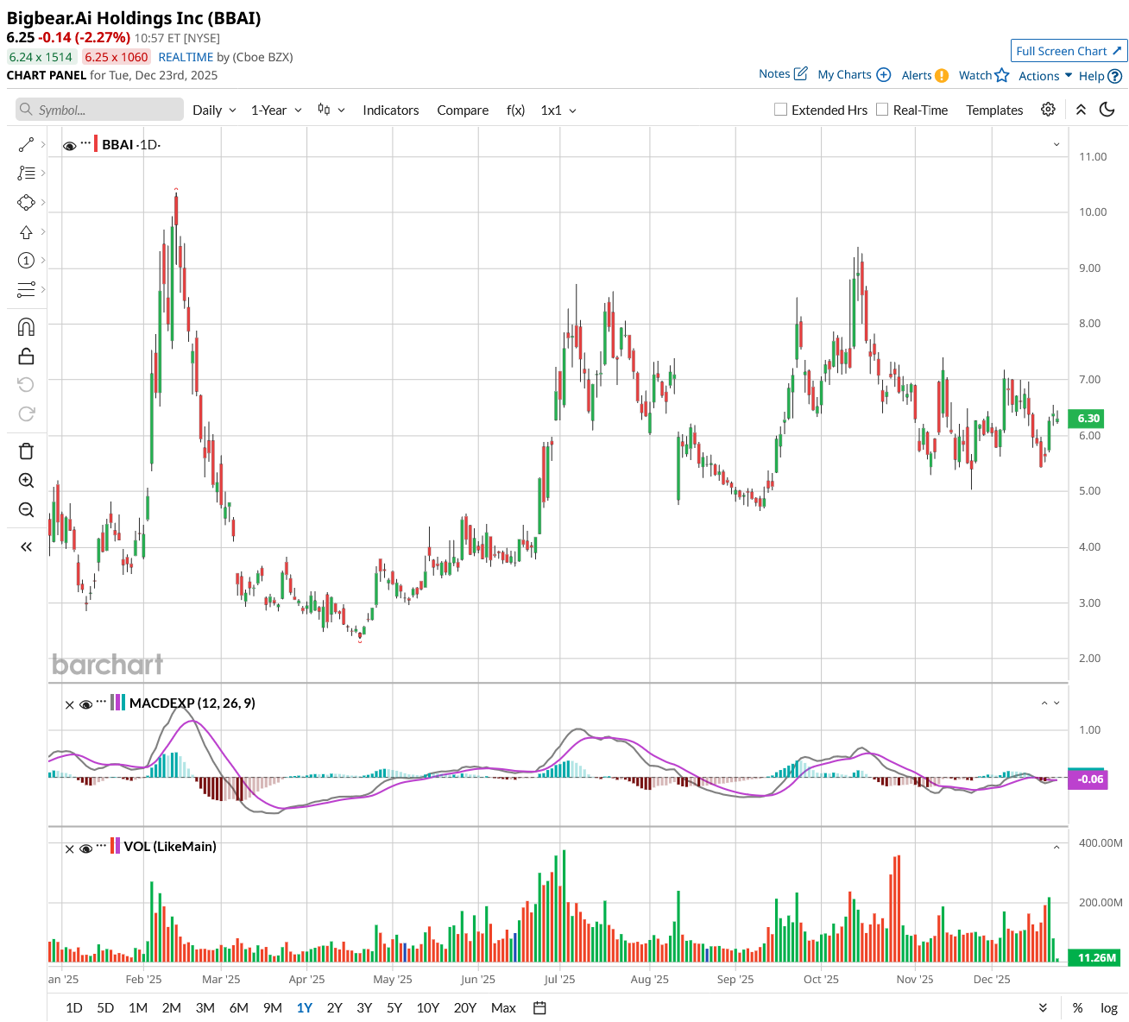Image resolution: width=1129 pixels, height=1022 pixels.
Task: Pick the numbered circle annotation tool
Action: click(26, 260)
